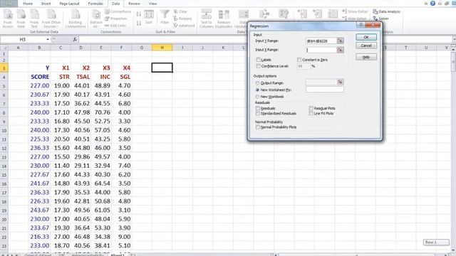Click Reapply filter command
Screen dimensions: 456x256
pos(183,18)
